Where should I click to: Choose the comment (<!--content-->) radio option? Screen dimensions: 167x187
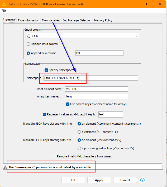(x=79, y=132)
